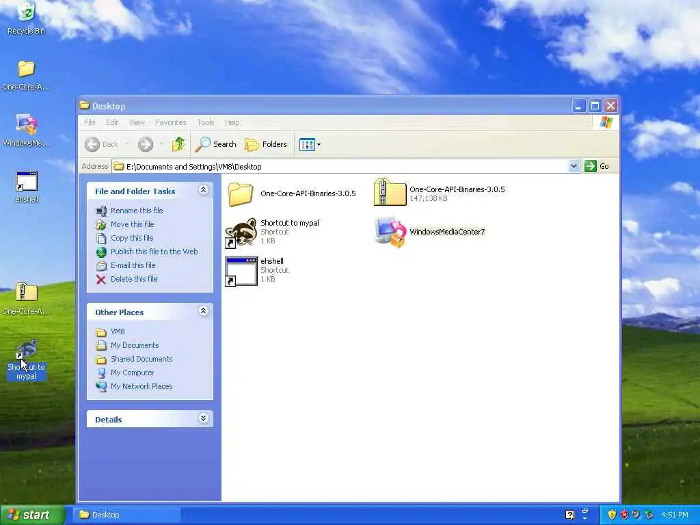Maximize the Desktop Explorer window
This screenshot has height=525, width=700.
coord(595,106)
